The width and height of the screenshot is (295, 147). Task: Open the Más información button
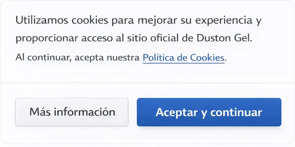(72, 112)
